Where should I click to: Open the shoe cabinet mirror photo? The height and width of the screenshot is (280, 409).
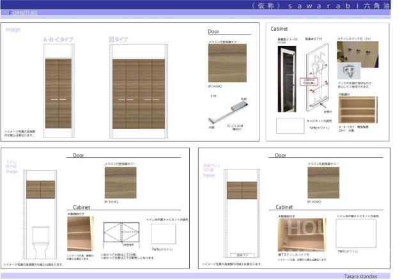point(286,77)
